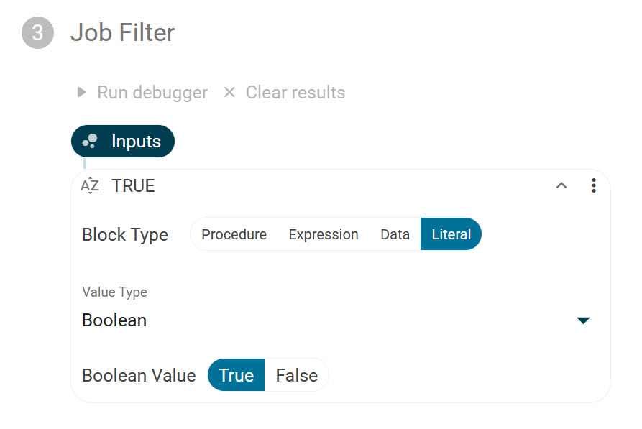This screenshot has width=642, height=429.
Task: Set Block Type to Data
Action: (395, 235)
